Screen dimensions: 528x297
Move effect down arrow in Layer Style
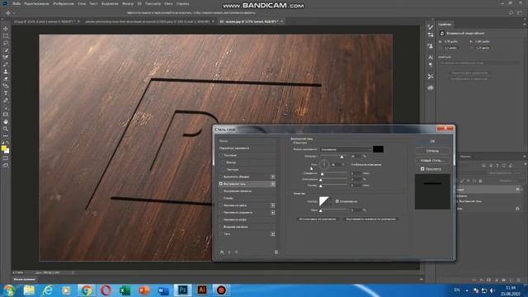(x=237, y=252)
